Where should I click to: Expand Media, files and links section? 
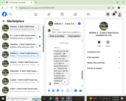[x=104, y=63]
